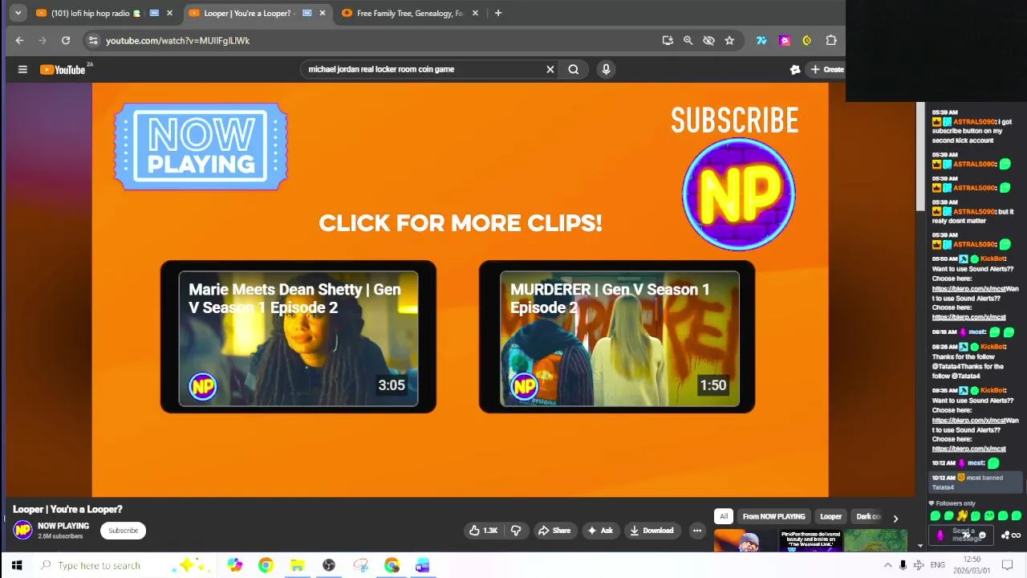This screenshot has height=578, width=1027.
Task: Open the MURDERER Gen V clip card
Action: coord(617,337)
